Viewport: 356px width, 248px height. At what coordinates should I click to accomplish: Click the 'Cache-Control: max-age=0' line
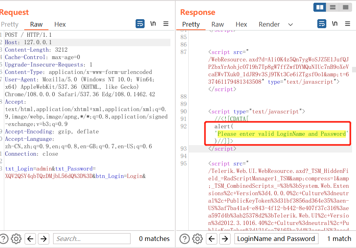tap(43, 57)
